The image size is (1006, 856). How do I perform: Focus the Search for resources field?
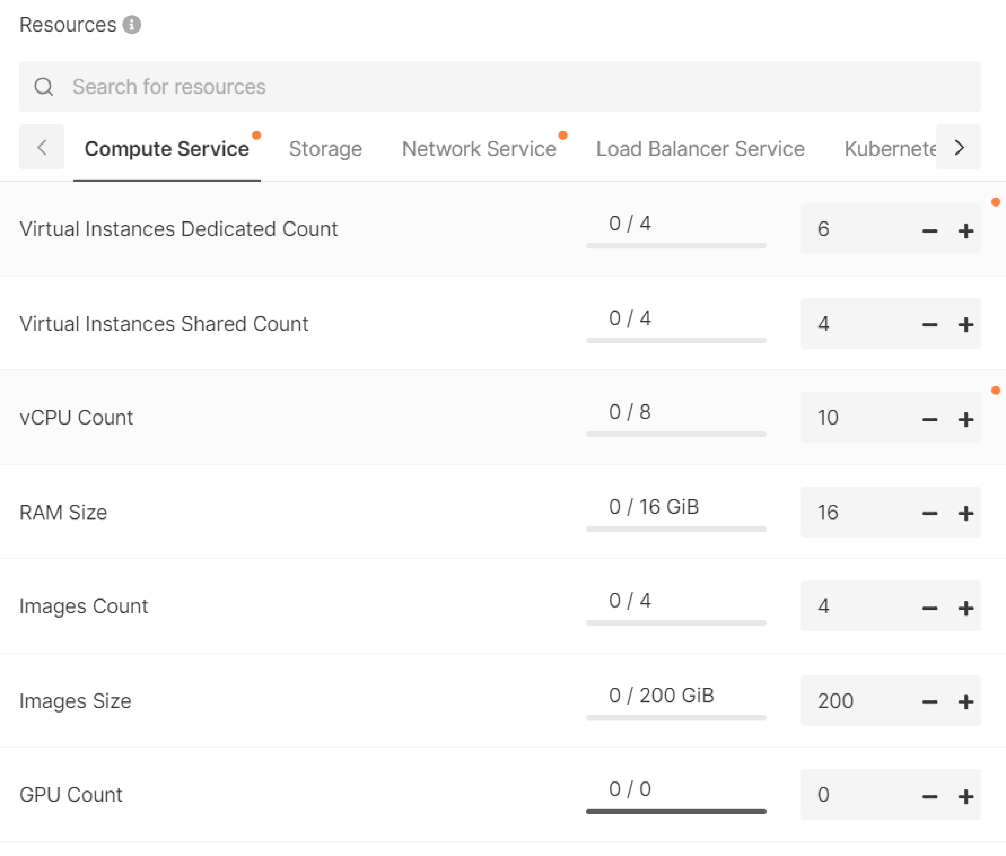[500, 87]
